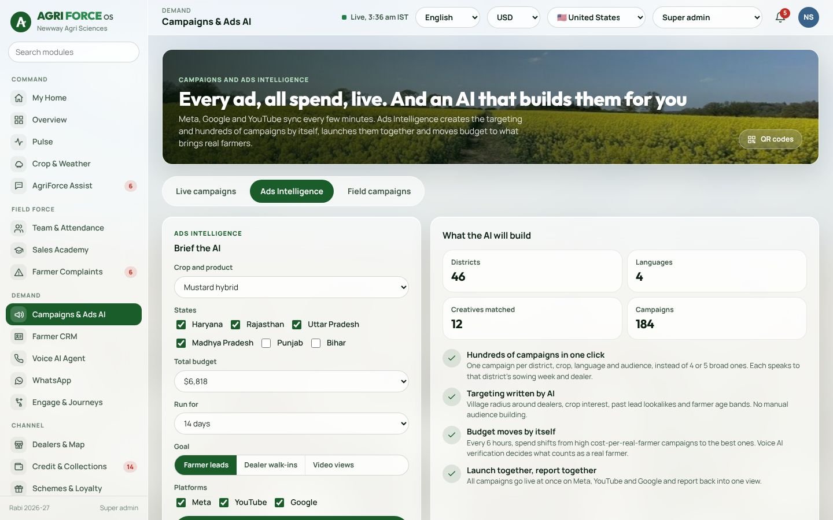Click the Crop & Weather cloud icon
833x520 pixels.
tap(19, 164)
